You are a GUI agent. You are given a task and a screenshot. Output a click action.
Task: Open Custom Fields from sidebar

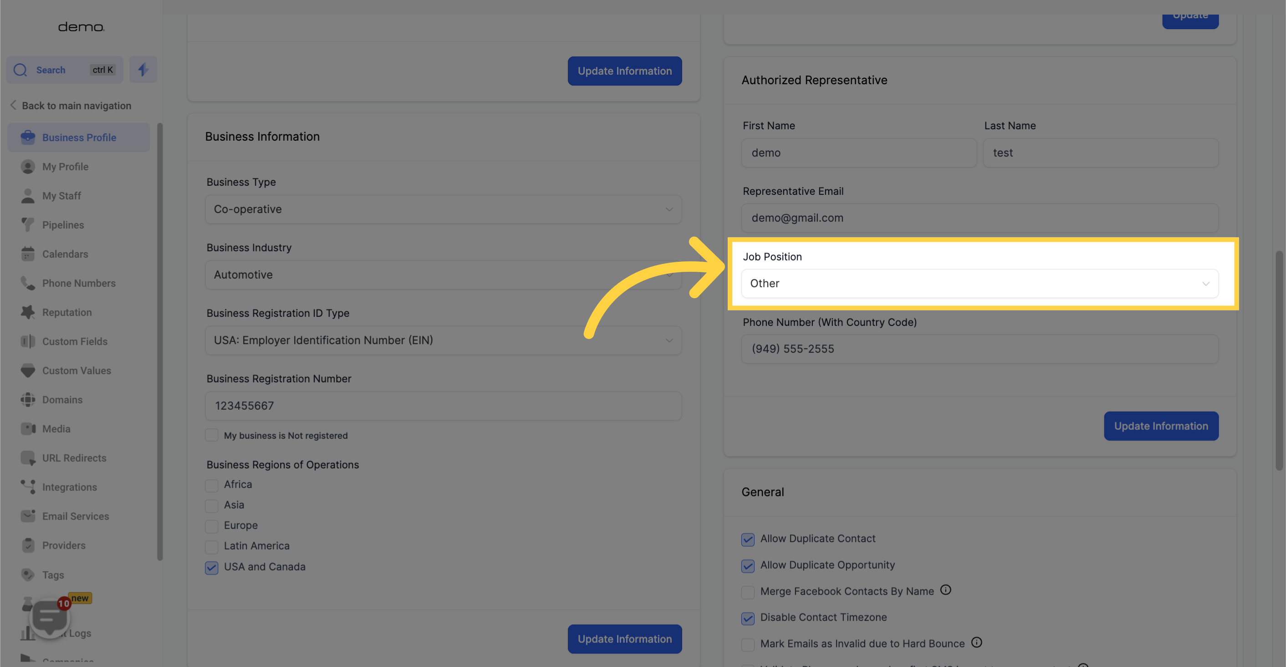(75, 341)
